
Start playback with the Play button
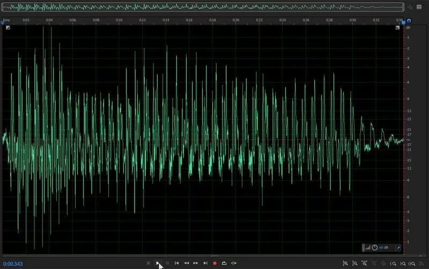click(x=158, y=263)
